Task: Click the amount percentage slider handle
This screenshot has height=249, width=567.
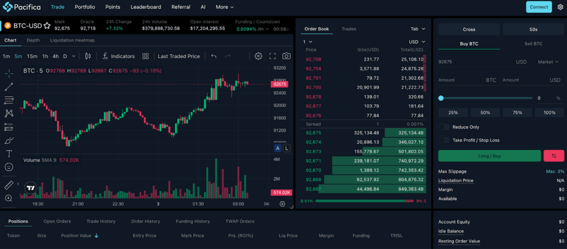Action: coord(441,98)
